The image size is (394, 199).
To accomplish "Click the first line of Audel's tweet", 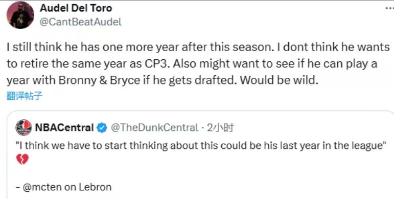I will coord(198,47).
